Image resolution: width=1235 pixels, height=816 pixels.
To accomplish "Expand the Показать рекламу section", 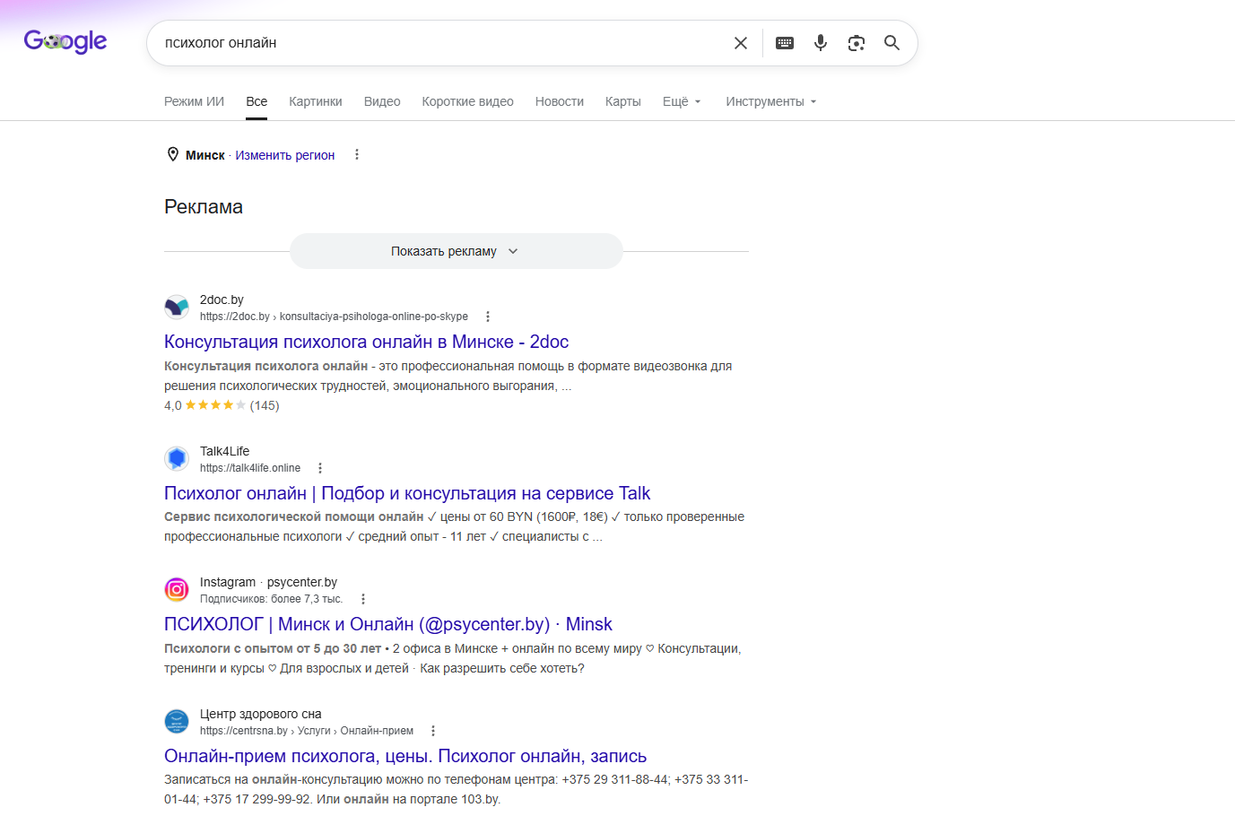I will click(x=456, y=251).
